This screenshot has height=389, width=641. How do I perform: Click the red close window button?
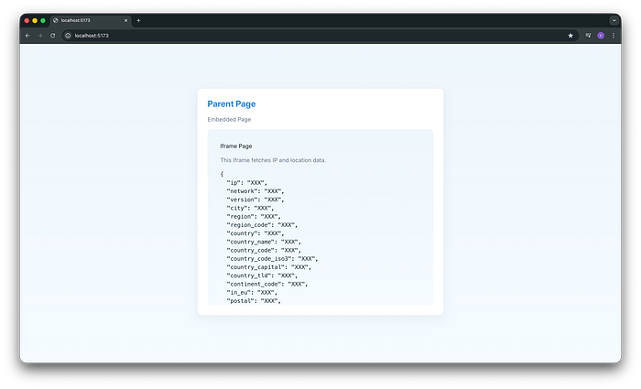tap(27, 20)
